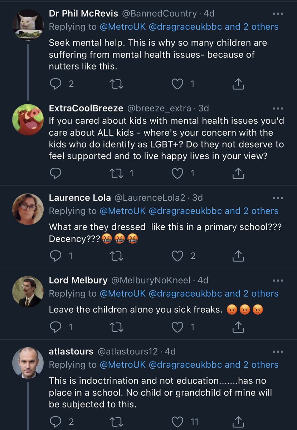Reply to Dr Phil McRevis's tweet
The height and width of the screenshot is (430, 297).
click(x=56, y=84)
